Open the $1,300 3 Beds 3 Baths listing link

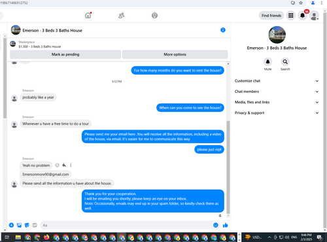click(40, 46)
